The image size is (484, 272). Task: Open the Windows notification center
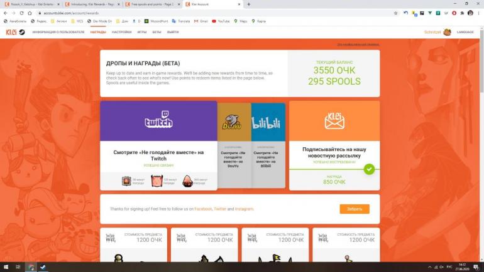click(x=476, y=267)
